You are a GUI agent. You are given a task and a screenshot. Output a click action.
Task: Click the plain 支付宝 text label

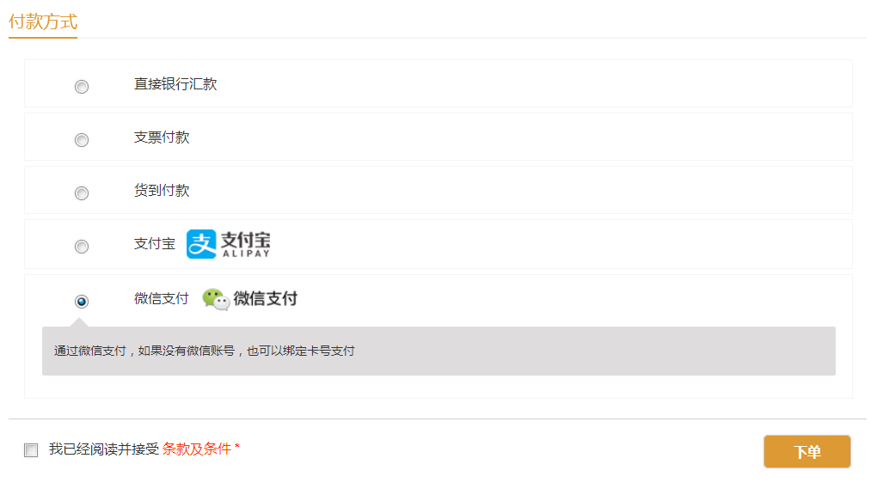click(155, 244)
